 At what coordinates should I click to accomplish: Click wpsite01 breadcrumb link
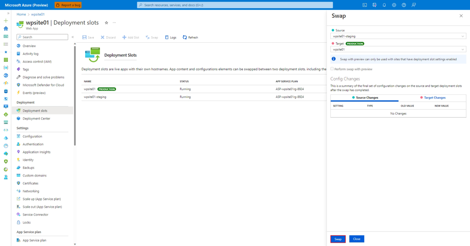tap(38, 15)
